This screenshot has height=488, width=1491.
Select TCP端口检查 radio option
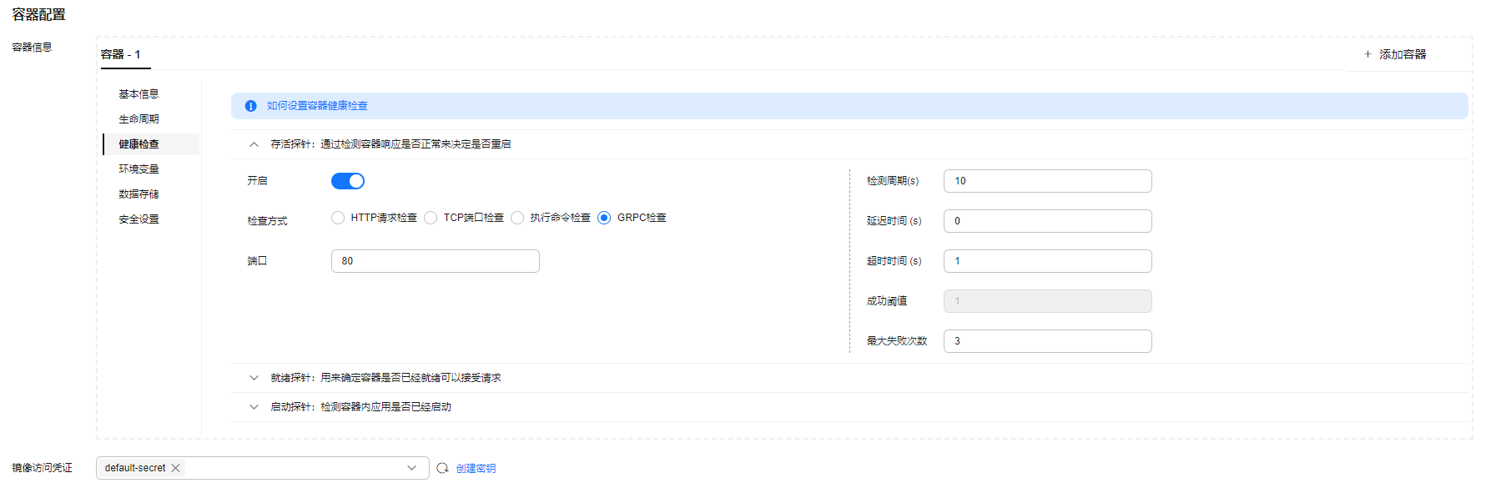tap(431, 218)
